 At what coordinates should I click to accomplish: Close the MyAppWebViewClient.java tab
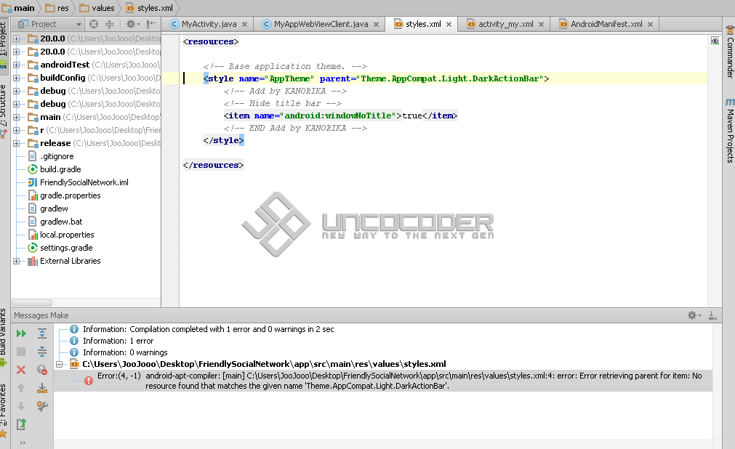click(x=376, y=25)
